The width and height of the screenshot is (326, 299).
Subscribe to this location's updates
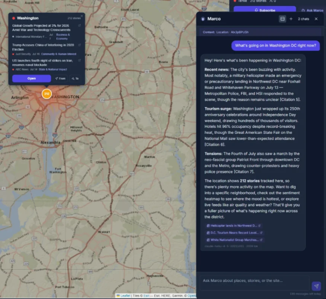(x=265, y=10)
